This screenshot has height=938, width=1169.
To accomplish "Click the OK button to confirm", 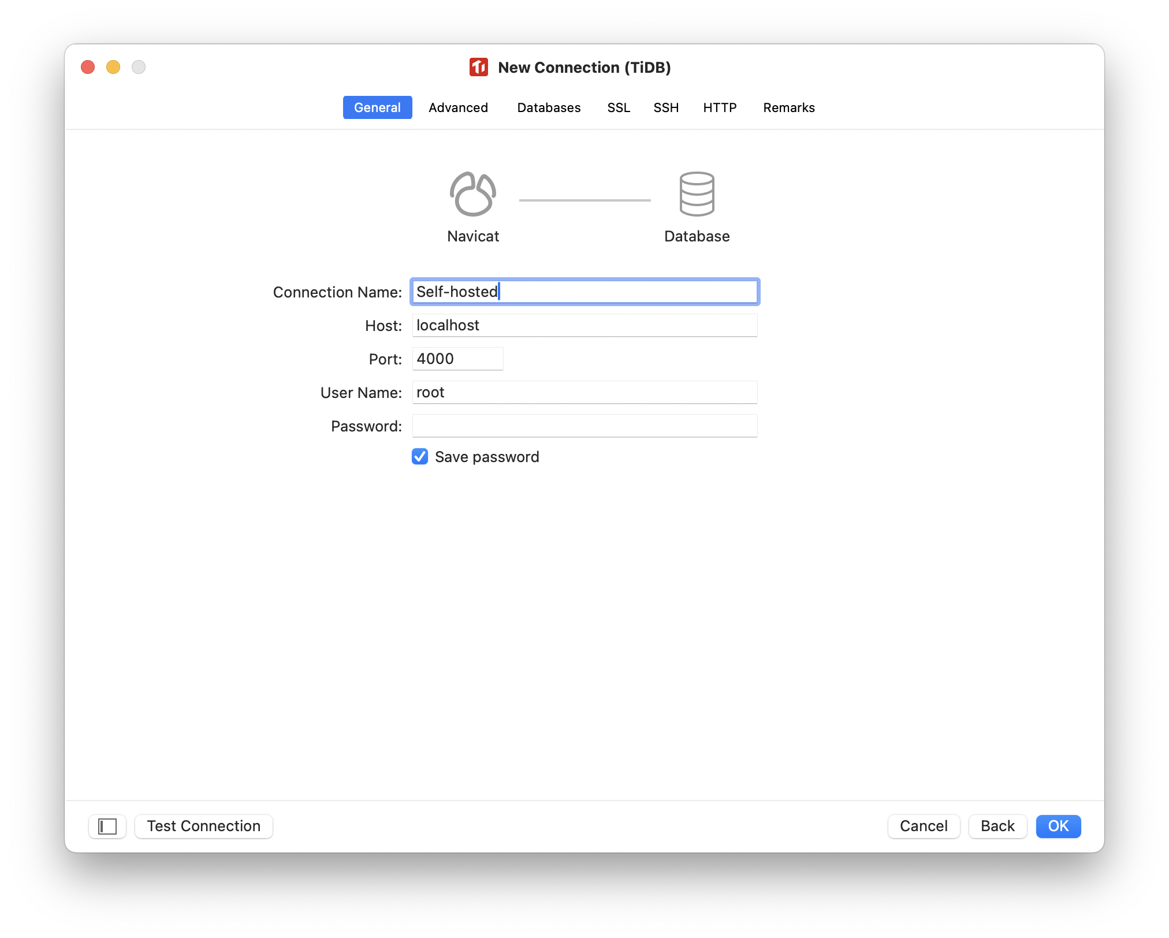I will pyautogui.click(x=1058, y=826).
